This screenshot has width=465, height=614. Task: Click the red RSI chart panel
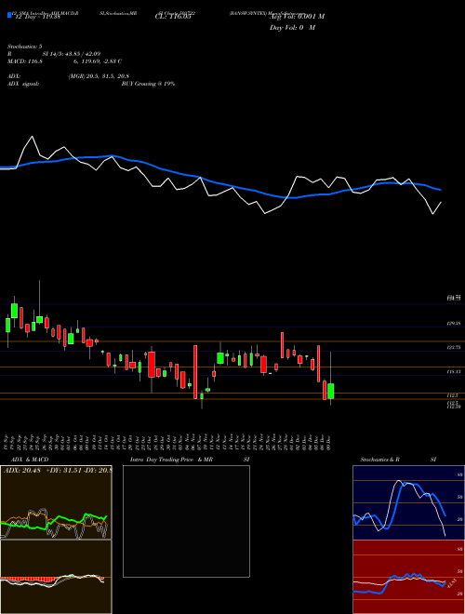408,577
